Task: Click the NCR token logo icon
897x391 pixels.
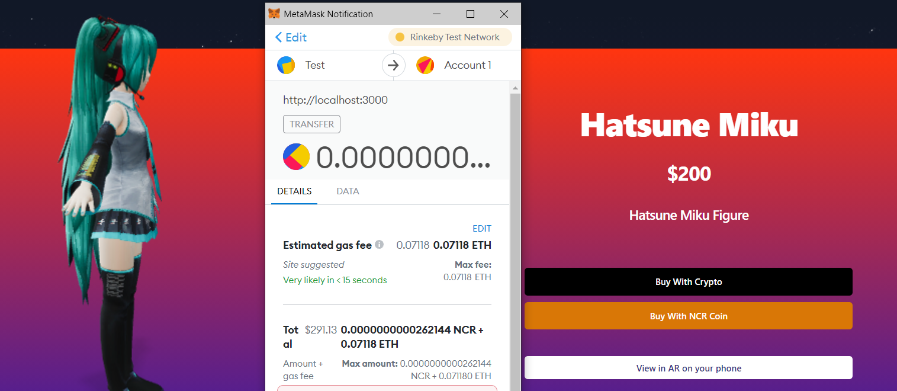Action: click(x=297, y=156)
